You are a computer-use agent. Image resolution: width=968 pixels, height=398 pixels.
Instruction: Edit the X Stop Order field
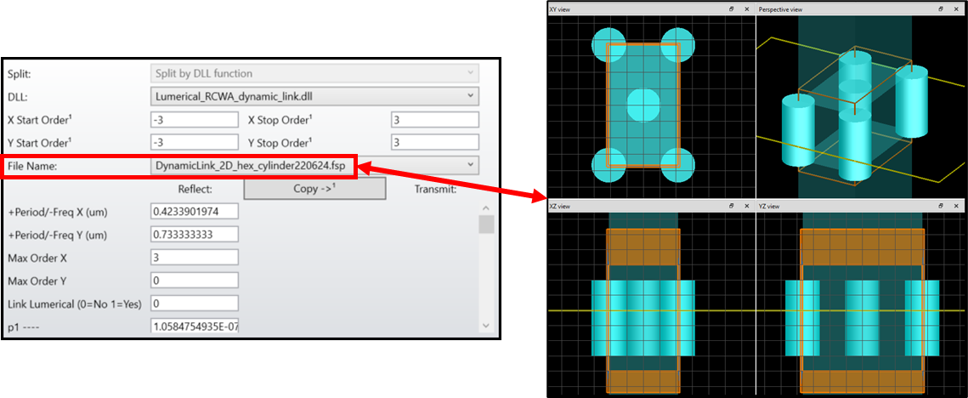pyautogui.click(x=435, y=119)
